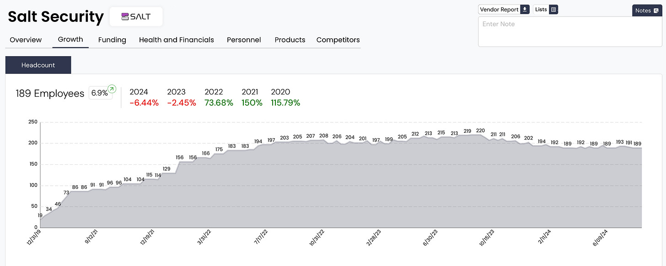Screen dimensions: 666x266
Task: Click the 6/09/24 x-axis date
Action: (x=600, y=238)
